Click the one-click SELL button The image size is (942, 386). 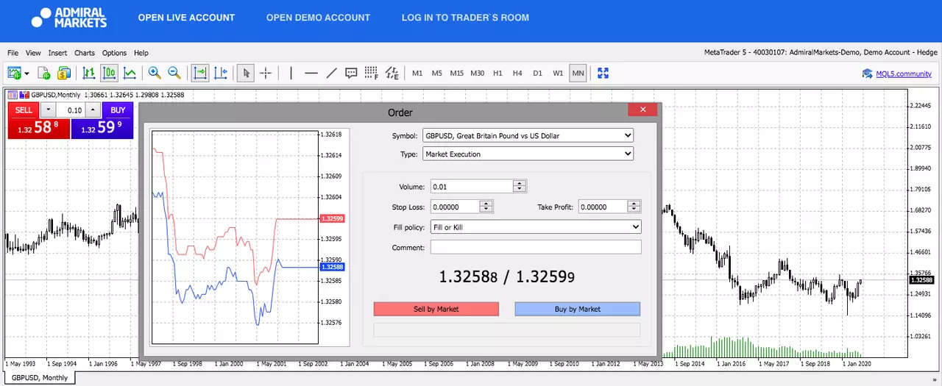click(x=24, y=110)
